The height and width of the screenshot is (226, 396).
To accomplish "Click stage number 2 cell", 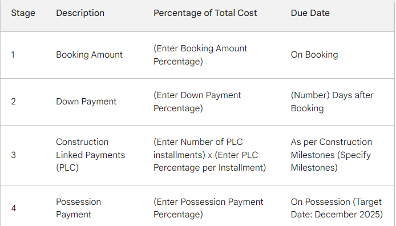I will [x=13, y=102].
